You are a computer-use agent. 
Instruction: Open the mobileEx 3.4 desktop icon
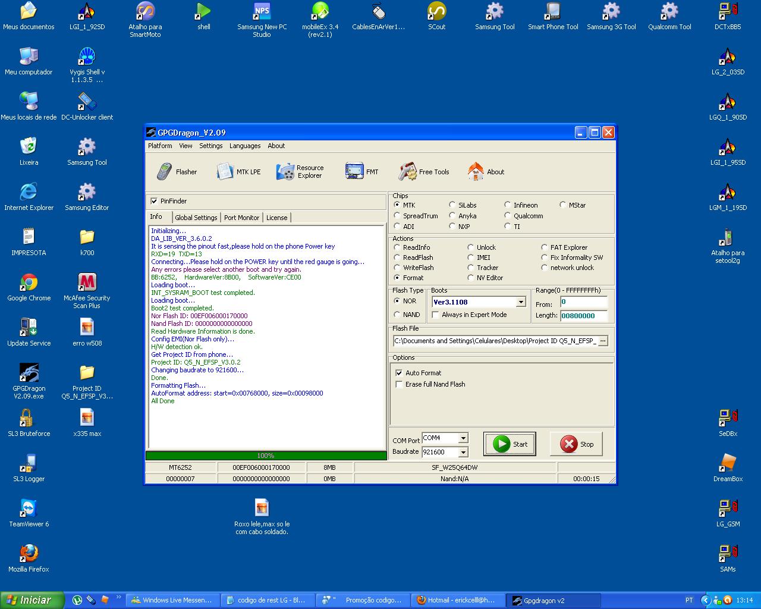click(320, 20)
